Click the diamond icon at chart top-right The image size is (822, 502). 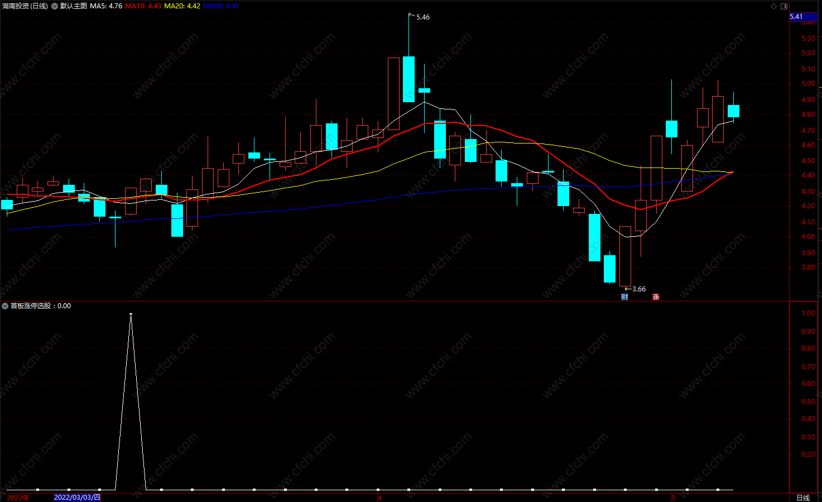[x=773, y=6]
